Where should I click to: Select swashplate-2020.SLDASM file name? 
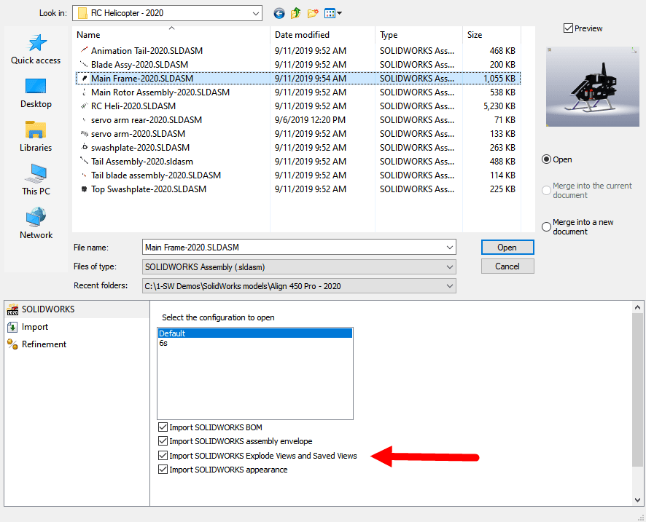click(141, 147)
